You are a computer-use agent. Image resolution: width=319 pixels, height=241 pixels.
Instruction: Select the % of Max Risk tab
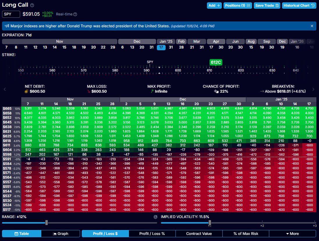(x=246, y=233)
